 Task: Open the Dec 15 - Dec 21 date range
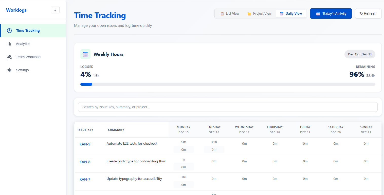pos(360,54)
